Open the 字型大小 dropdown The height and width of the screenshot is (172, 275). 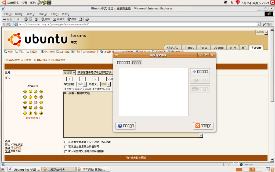pyautogui.click(x=106, y=84)
